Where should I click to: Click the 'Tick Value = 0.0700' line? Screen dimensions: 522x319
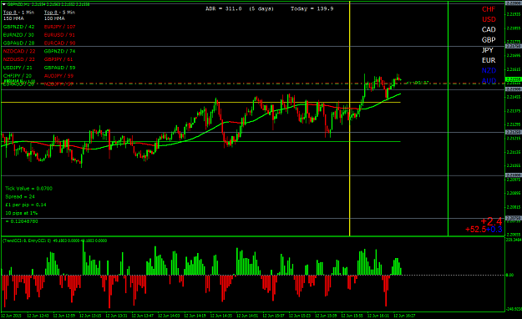coord(28,189)
